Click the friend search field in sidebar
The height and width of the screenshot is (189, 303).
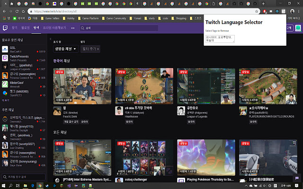24,177
